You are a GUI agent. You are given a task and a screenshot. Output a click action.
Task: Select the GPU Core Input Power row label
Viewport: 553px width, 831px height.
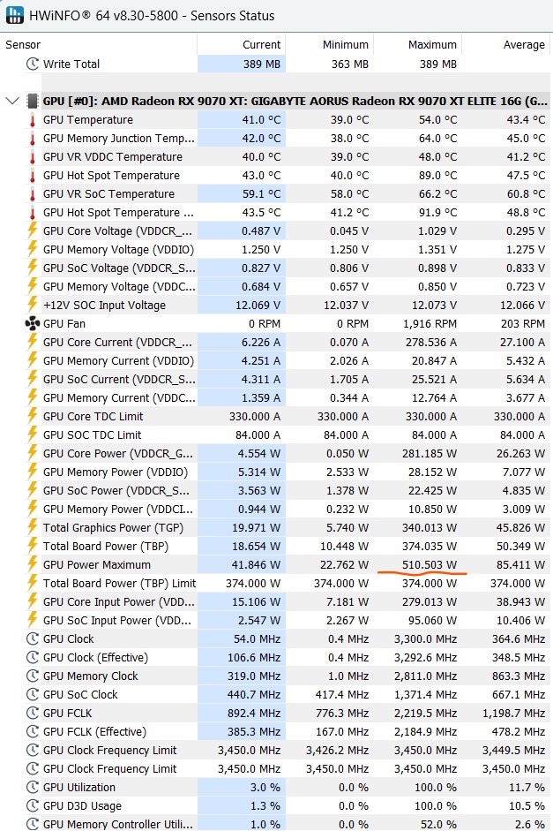118,601
